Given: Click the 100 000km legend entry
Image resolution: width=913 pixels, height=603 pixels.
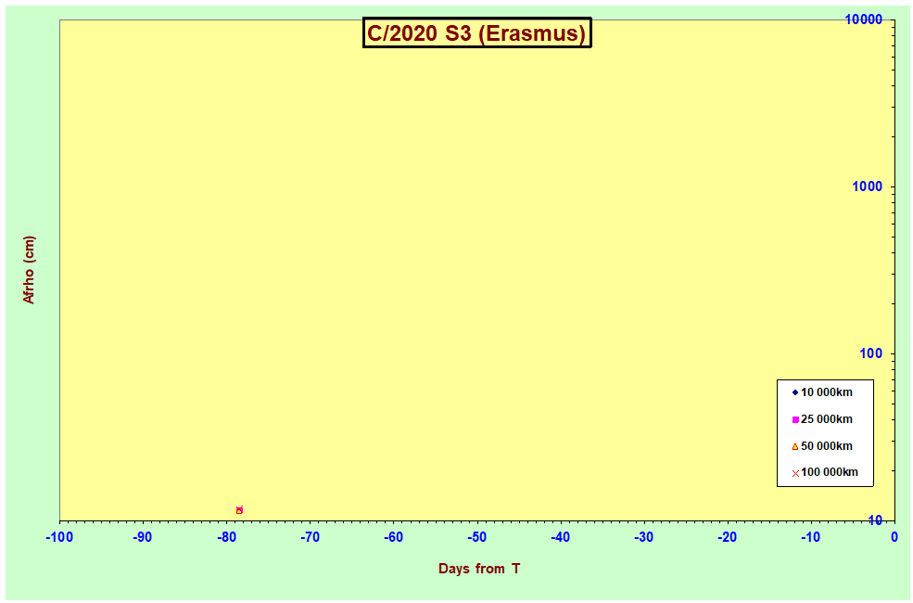Looking at the screenshot, I should tap(825, 472).
